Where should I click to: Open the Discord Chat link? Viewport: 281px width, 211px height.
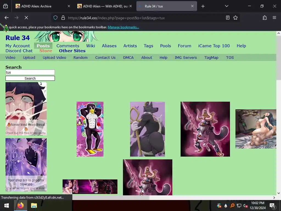pos(19,51)
